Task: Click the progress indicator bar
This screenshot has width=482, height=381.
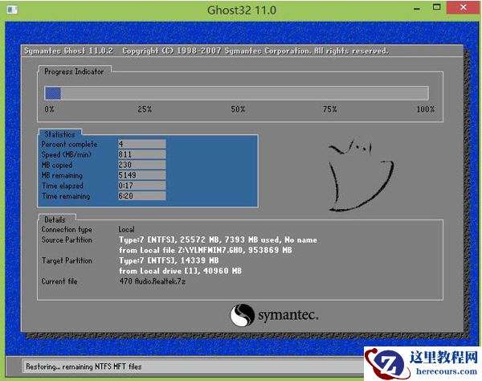Action: pos(236,93)
